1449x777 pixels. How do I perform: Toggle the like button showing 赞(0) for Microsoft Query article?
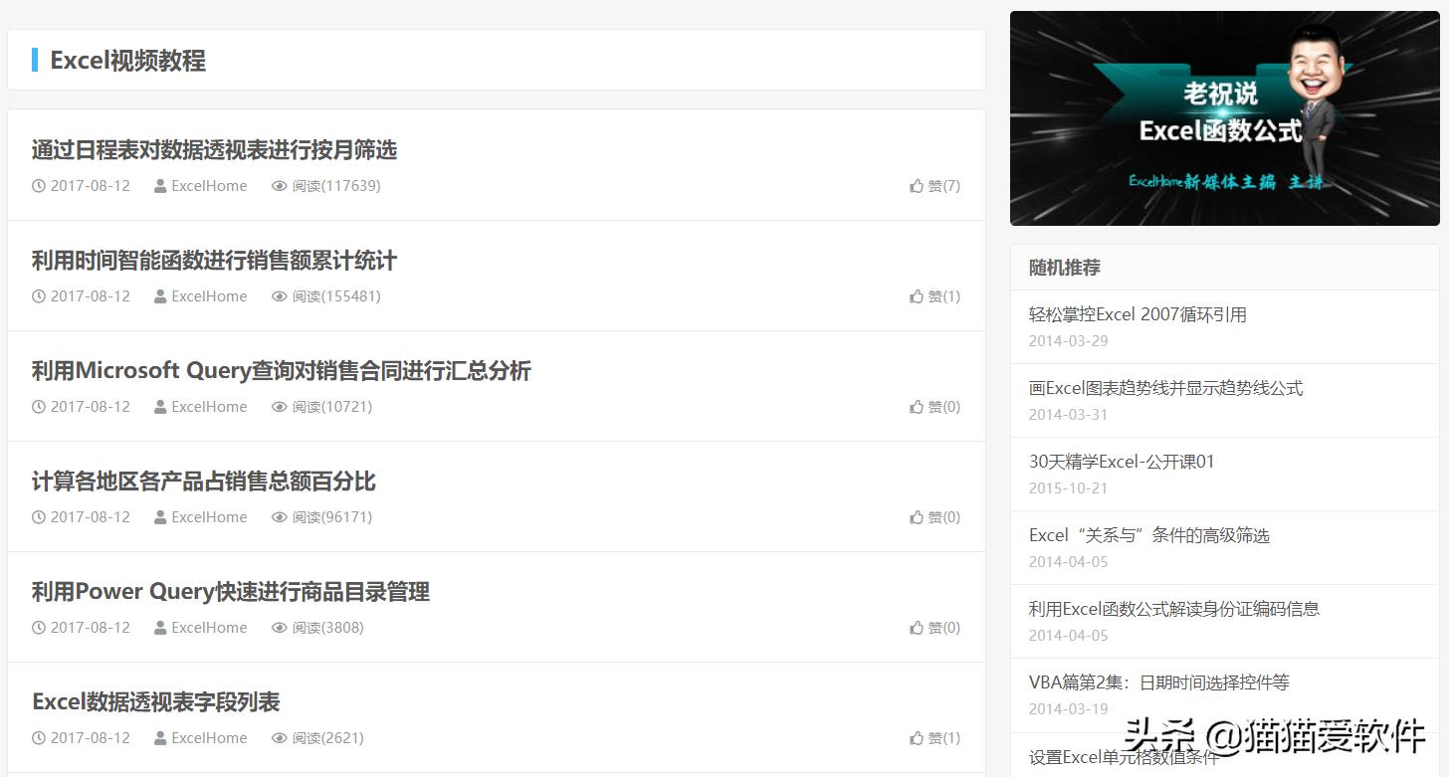(933, 406)
